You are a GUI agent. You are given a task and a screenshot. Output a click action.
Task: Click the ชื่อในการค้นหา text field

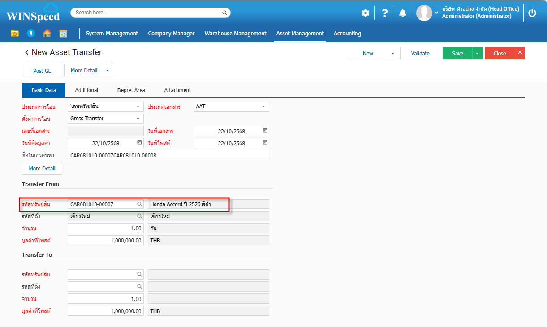[x=168, y=155]
